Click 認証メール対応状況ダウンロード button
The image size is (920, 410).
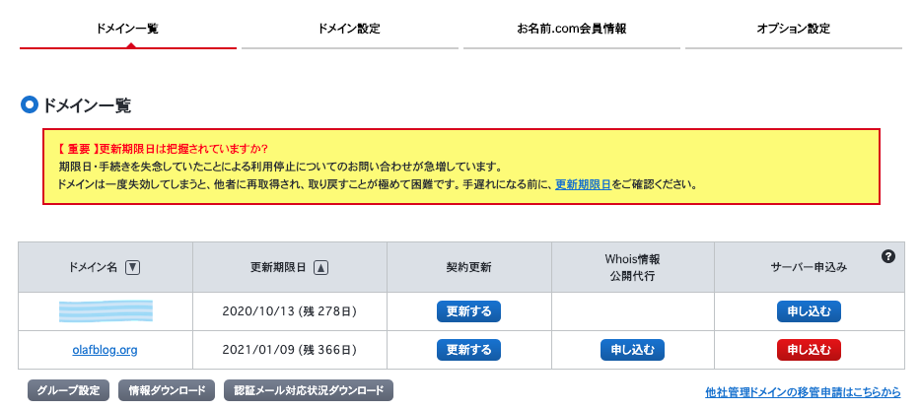coord(309,390)
